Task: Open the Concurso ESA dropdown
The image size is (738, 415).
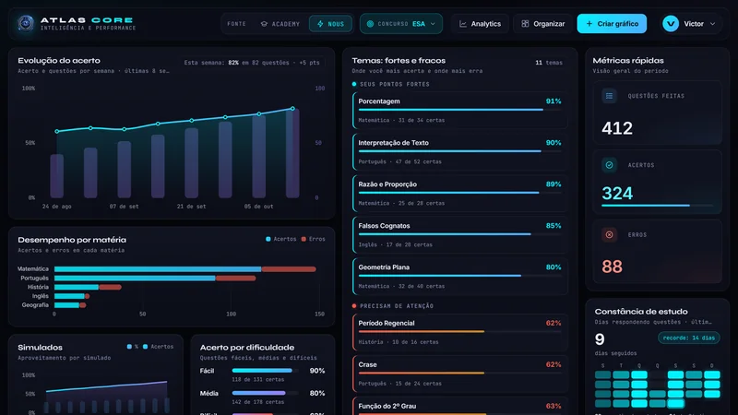Action: 401,24
